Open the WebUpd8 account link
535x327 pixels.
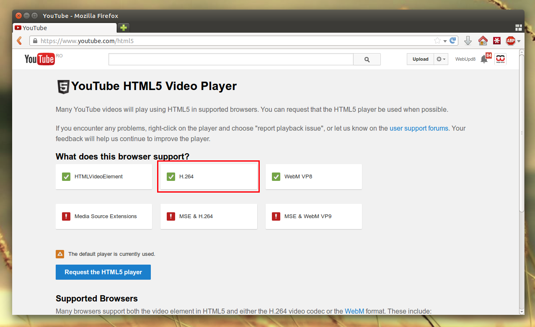(465, 59)
